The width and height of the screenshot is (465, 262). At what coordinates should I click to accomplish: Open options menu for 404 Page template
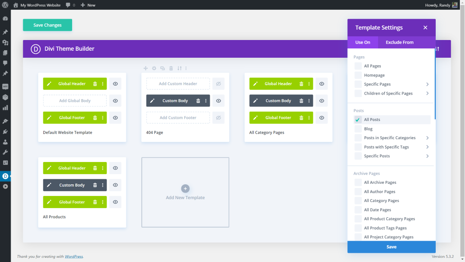[186, 68]
